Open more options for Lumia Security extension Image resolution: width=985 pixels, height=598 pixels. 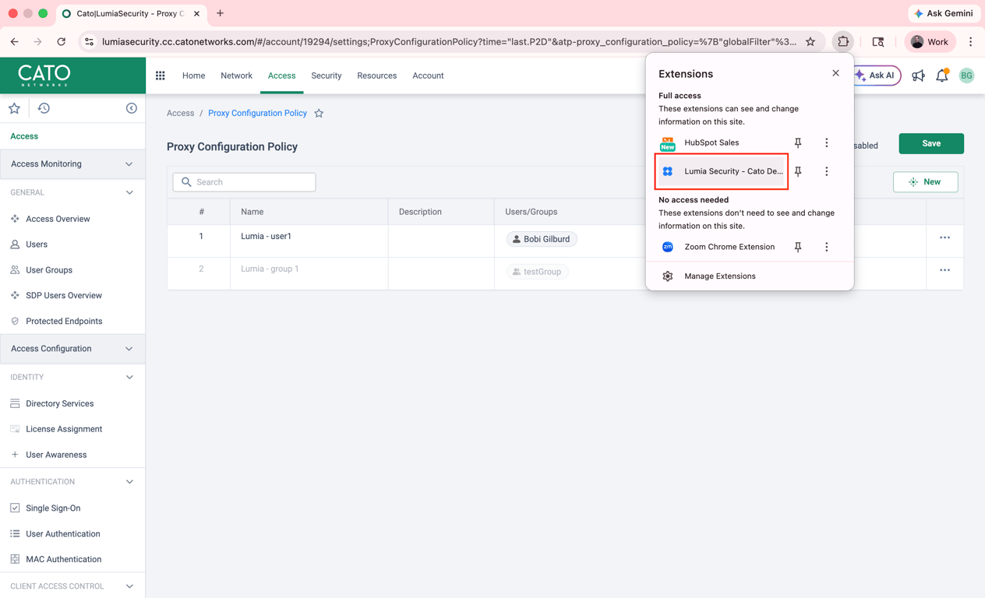pyautogui.click(x=827, y=171)
